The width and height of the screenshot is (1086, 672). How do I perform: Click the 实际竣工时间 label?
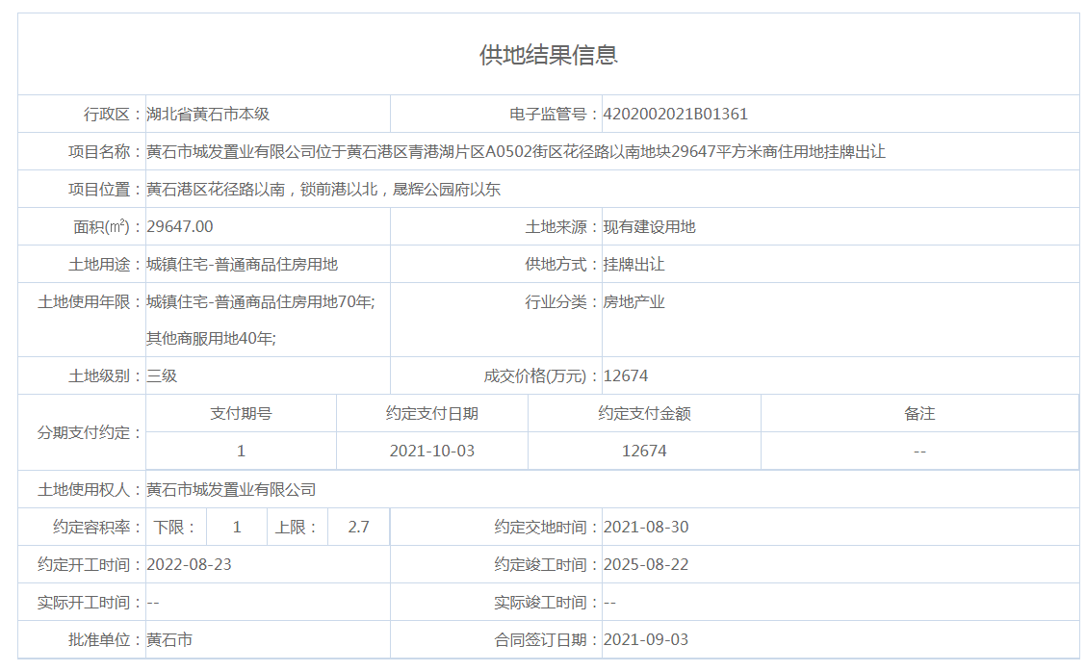pyautogui.click(x=547, y=603)
